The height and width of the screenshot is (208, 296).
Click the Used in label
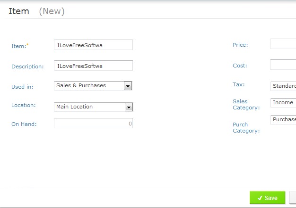point(22,87)
